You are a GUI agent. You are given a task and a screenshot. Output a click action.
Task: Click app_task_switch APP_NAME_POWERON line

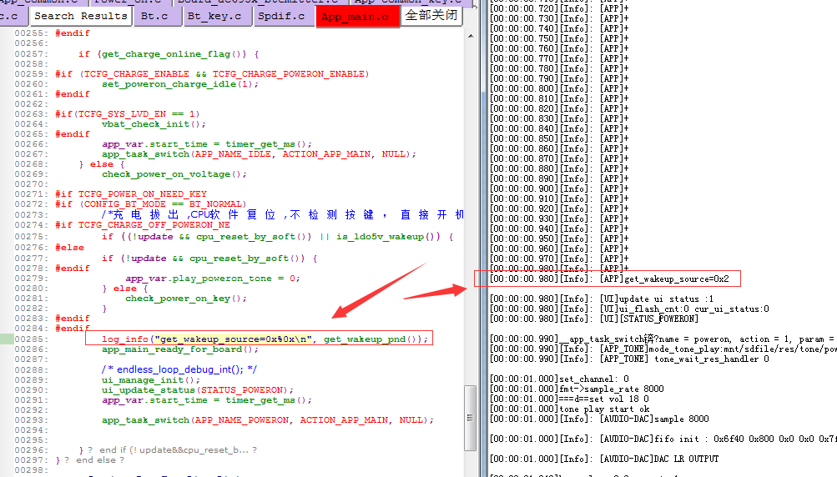click(x=267, y=420)
